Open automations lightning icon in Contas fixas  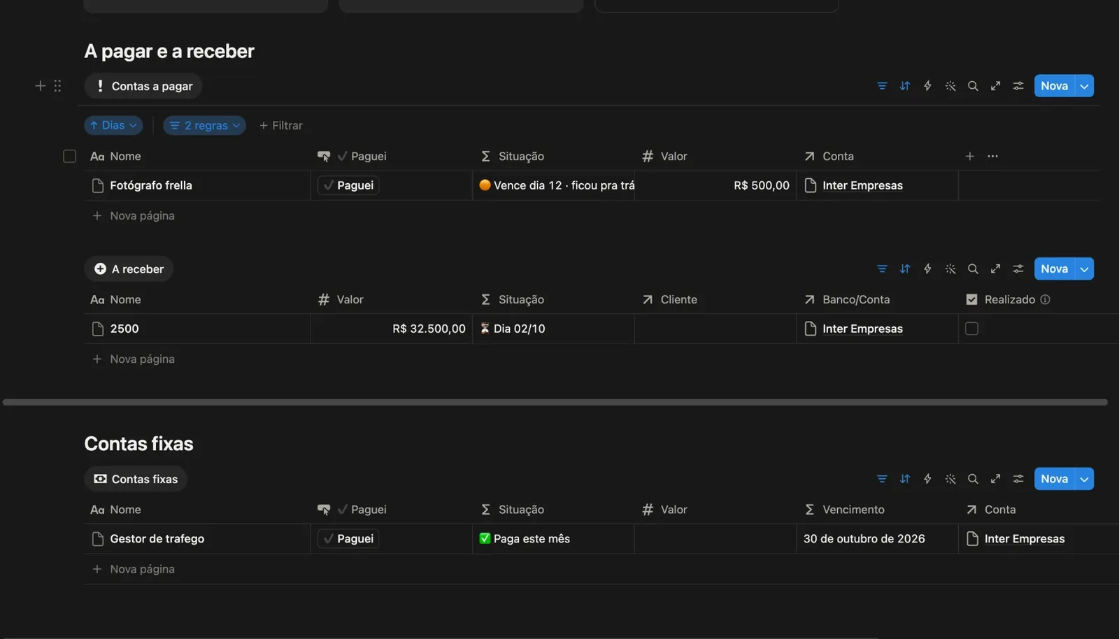click(927, 479)
